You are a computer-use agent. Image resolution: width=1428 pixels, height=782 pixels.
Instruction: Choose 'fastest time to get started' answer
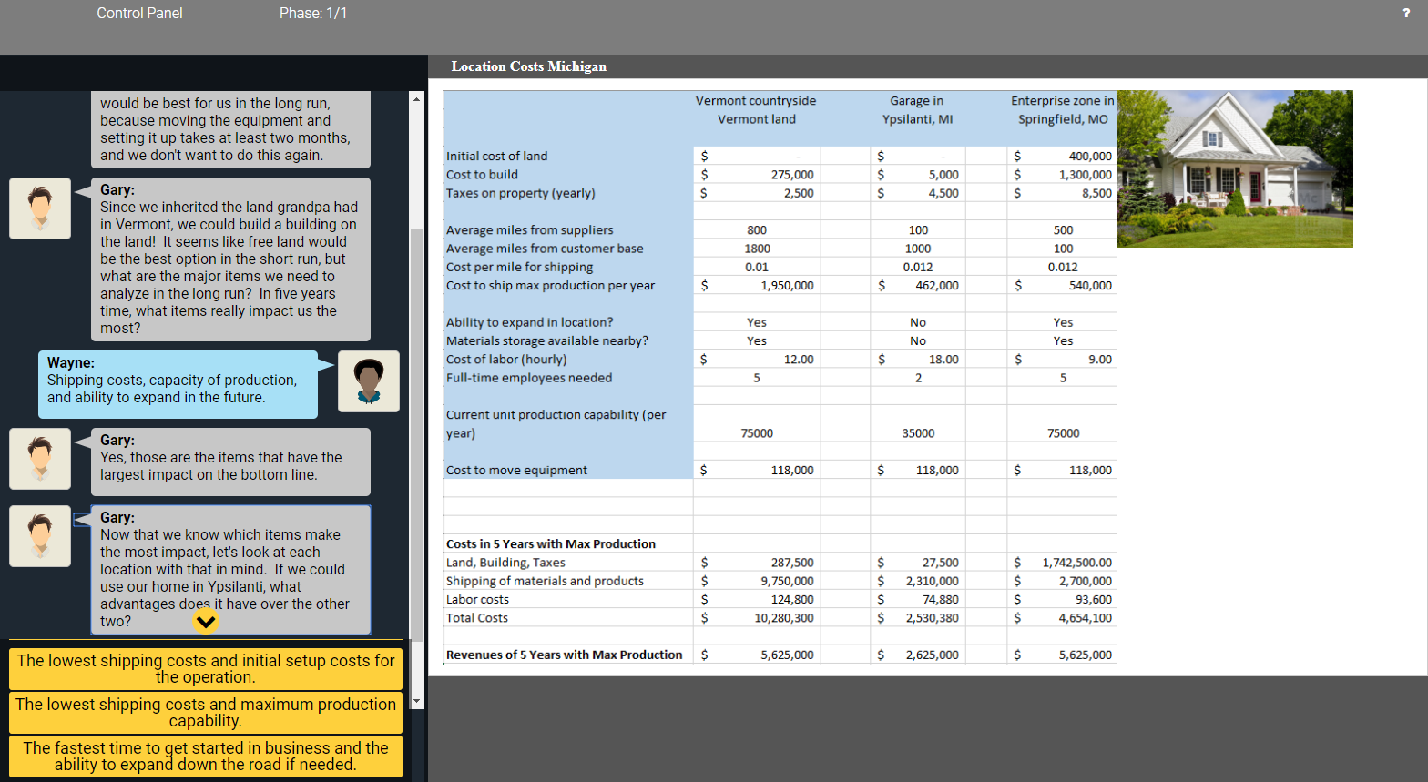206,757
